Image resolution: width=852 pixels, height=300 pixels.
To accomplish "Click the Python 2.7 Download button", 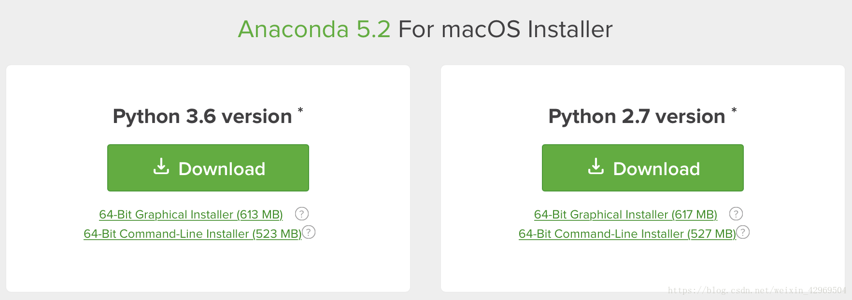I will pos(643,168).
